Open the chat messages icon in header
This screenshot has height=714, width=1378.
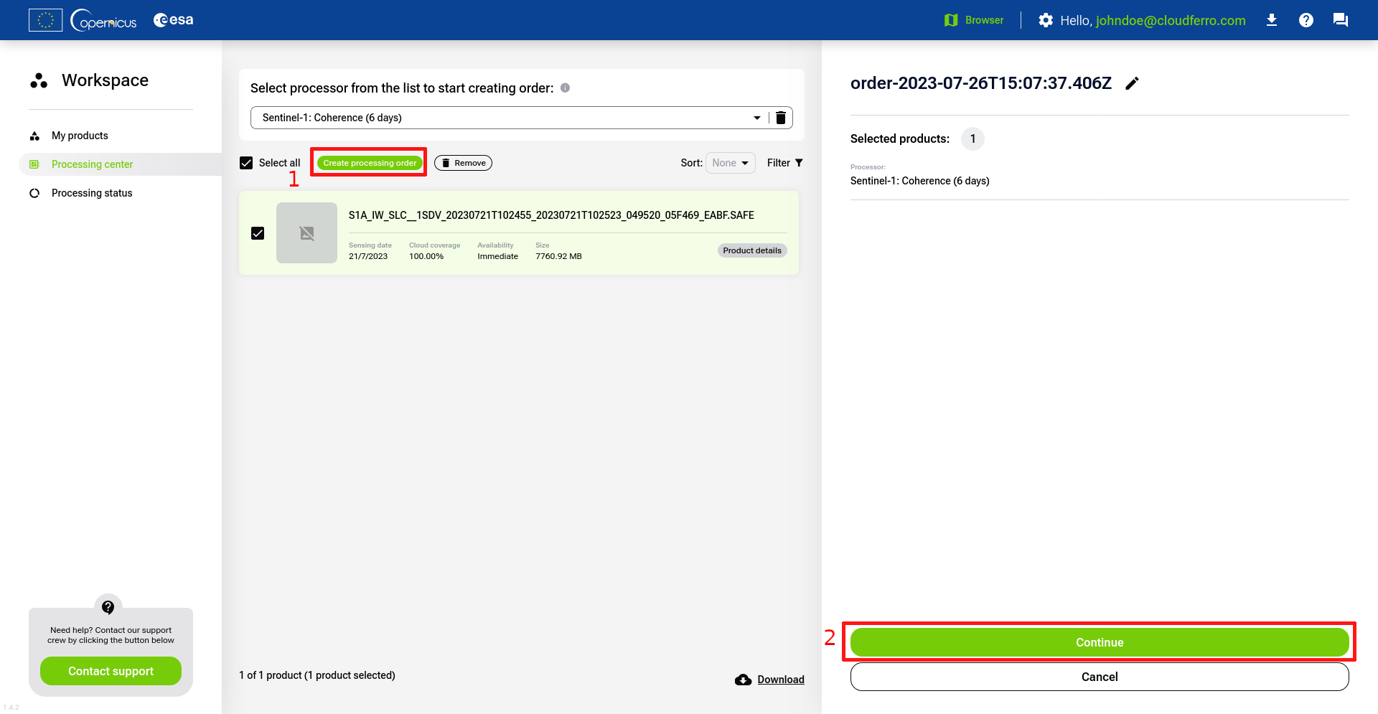tap(1340, 20)
